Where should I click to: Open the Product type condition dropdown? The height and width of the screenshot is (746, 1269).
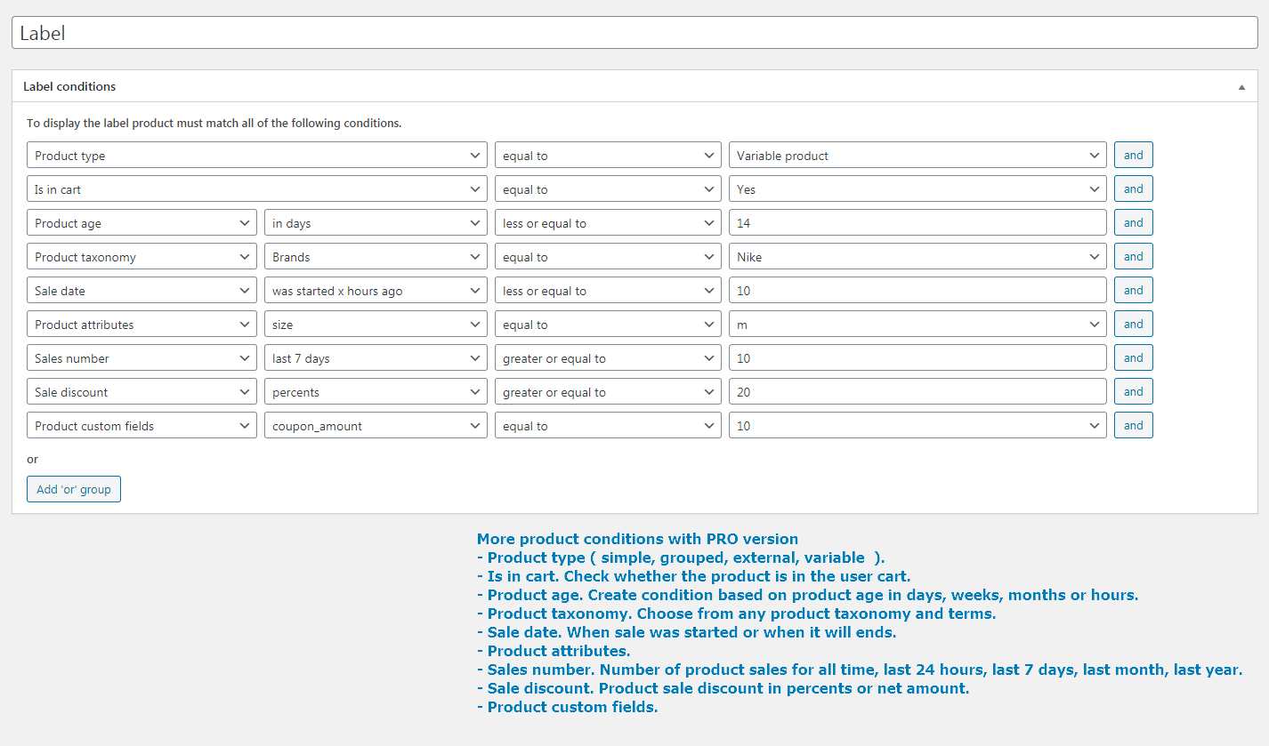(257, 156)
